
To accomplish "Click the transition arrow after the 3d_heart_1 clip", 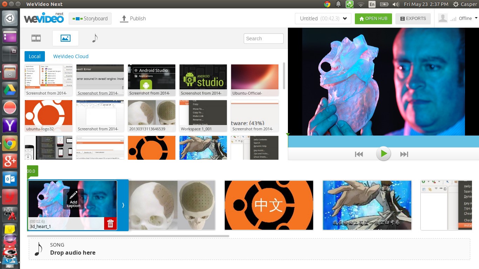I will [123, 205].
